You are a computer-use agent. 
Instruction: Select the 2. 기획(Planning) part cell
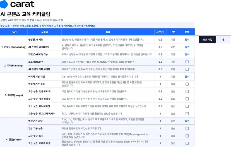(14, 65)
